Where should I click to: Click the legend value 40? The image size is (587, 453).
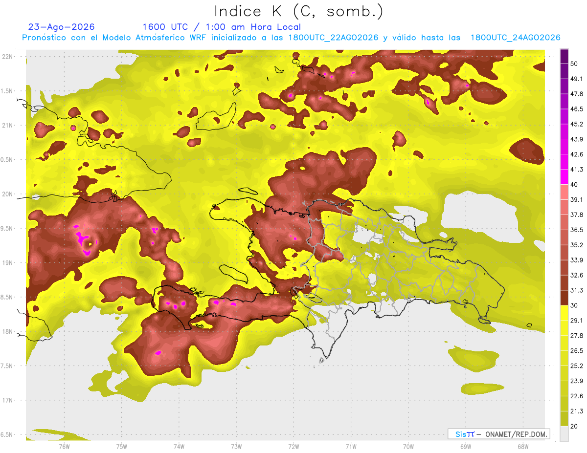pyautogui.click(x=574, y=185)
